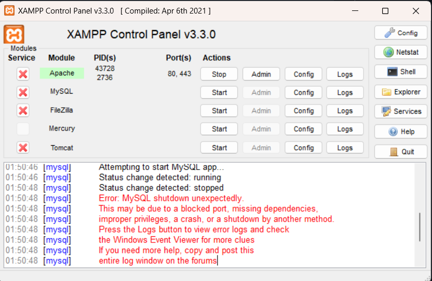432x281 pixels.
Task: Quit XAMPP using the door icon
Action: (400, 151)
